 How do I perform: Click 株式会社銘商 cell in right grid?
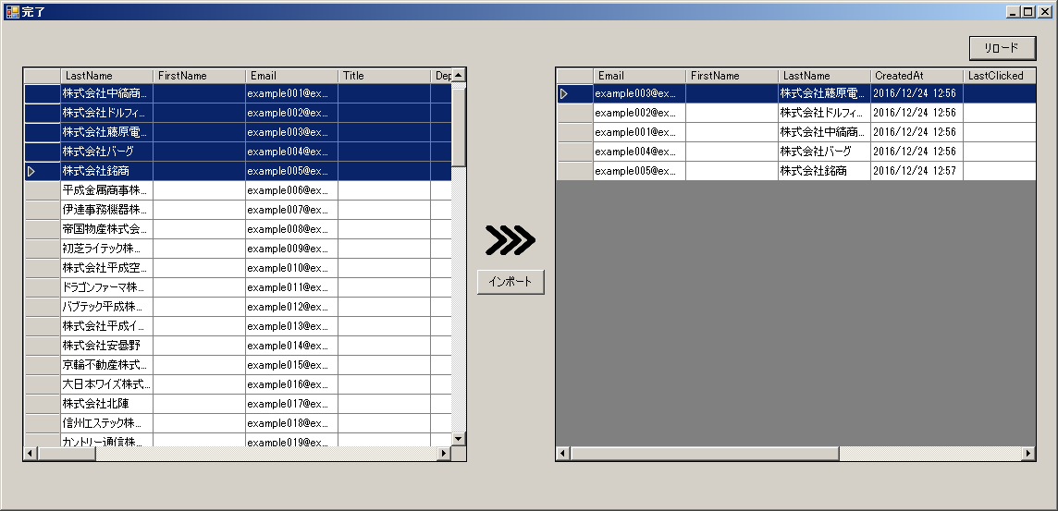[x=825, y=171]
